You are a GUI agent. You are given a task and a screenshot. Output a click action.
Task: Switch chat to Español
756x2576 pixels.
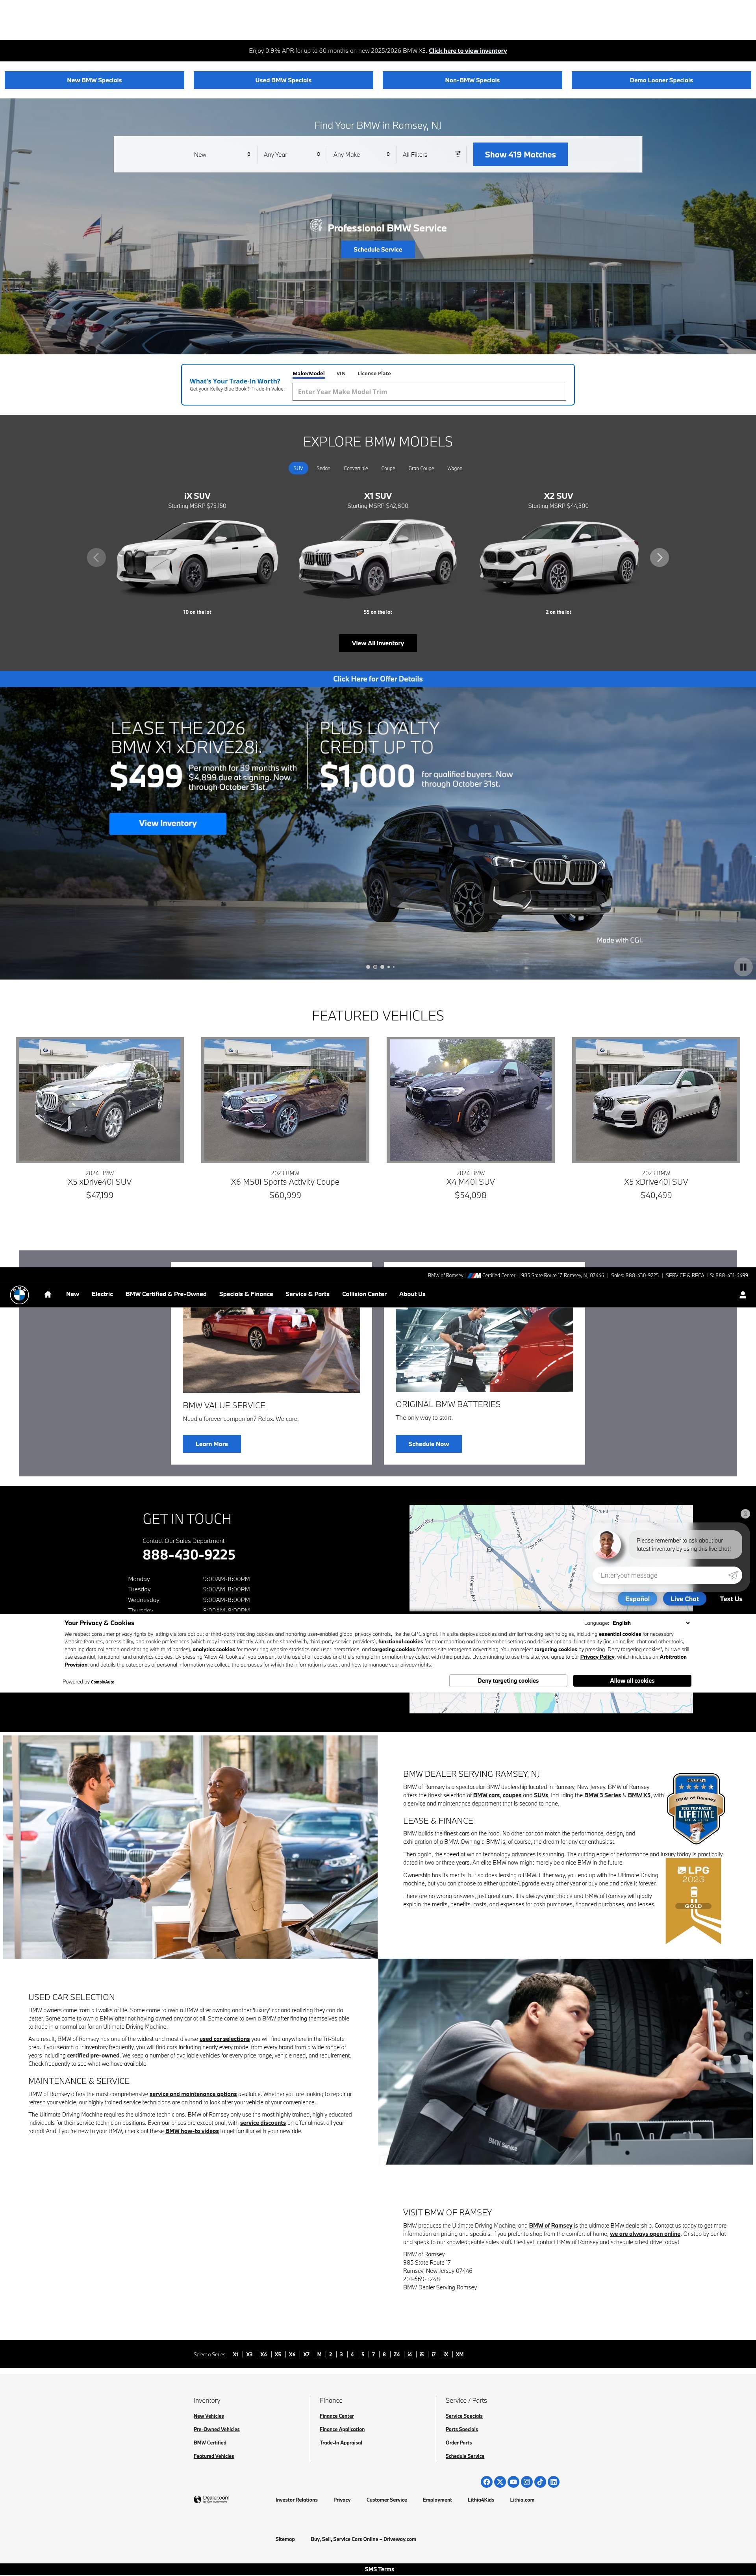click(x=638, y=1598)
